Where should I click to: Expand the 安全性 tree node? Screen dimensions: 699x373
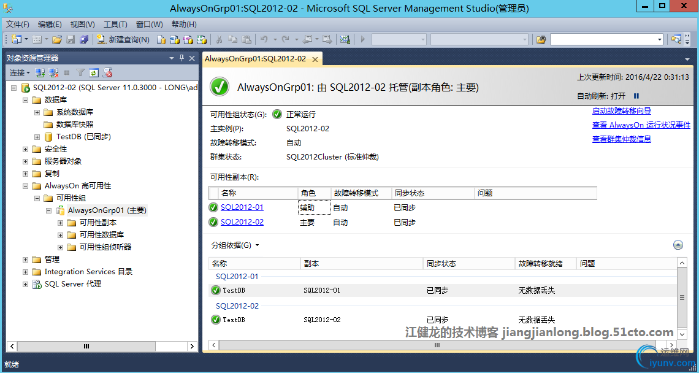(25, 149)
